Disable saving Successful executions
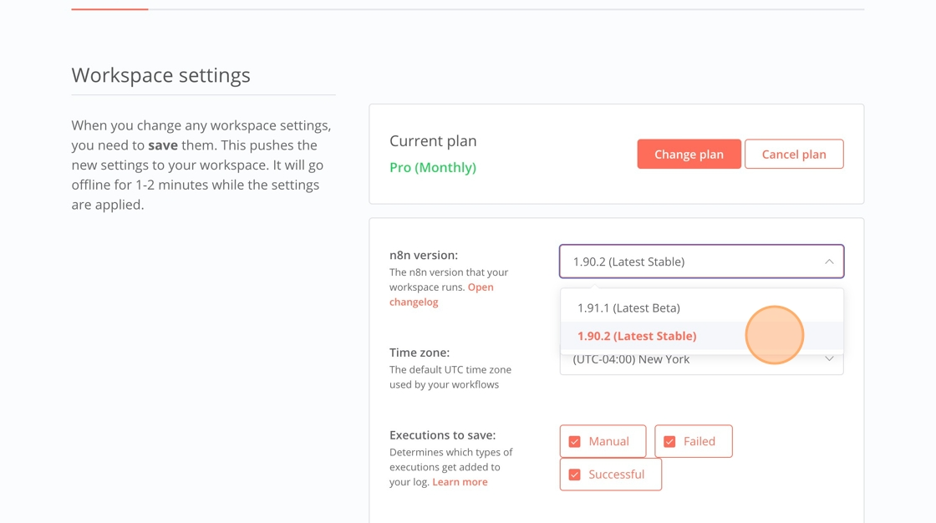 tap(610, 475)
